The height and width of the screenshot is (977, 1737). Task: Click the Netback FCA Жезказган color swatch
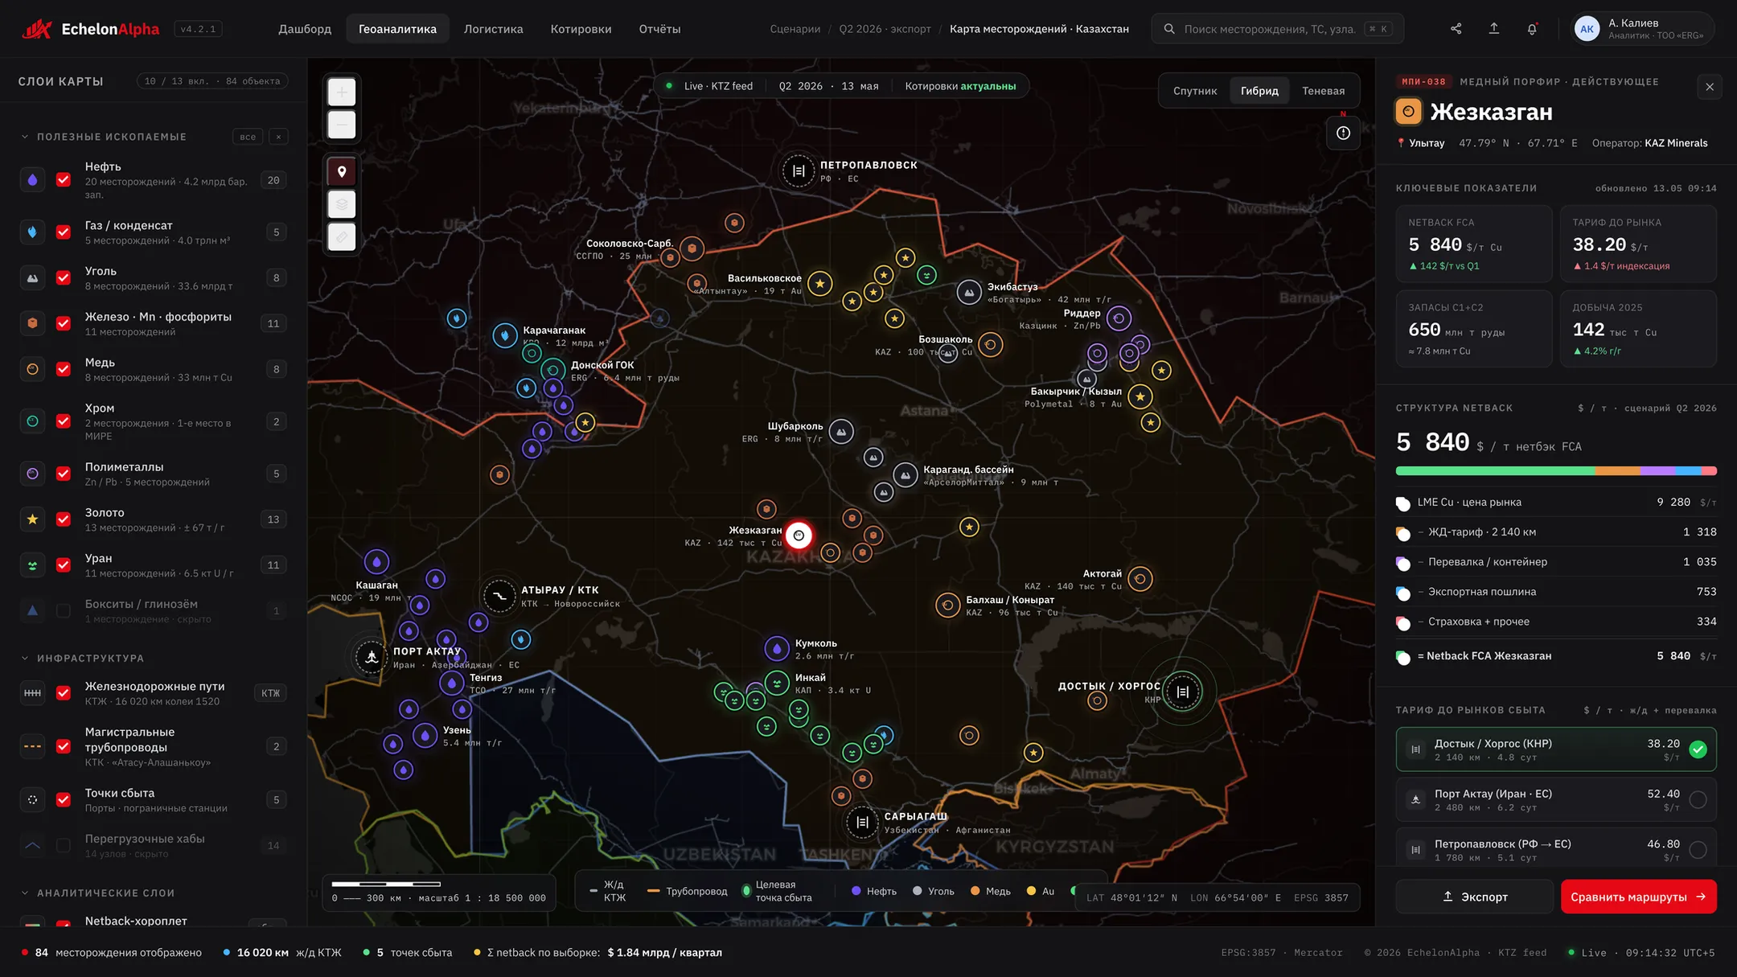(x=1402, y=657)
